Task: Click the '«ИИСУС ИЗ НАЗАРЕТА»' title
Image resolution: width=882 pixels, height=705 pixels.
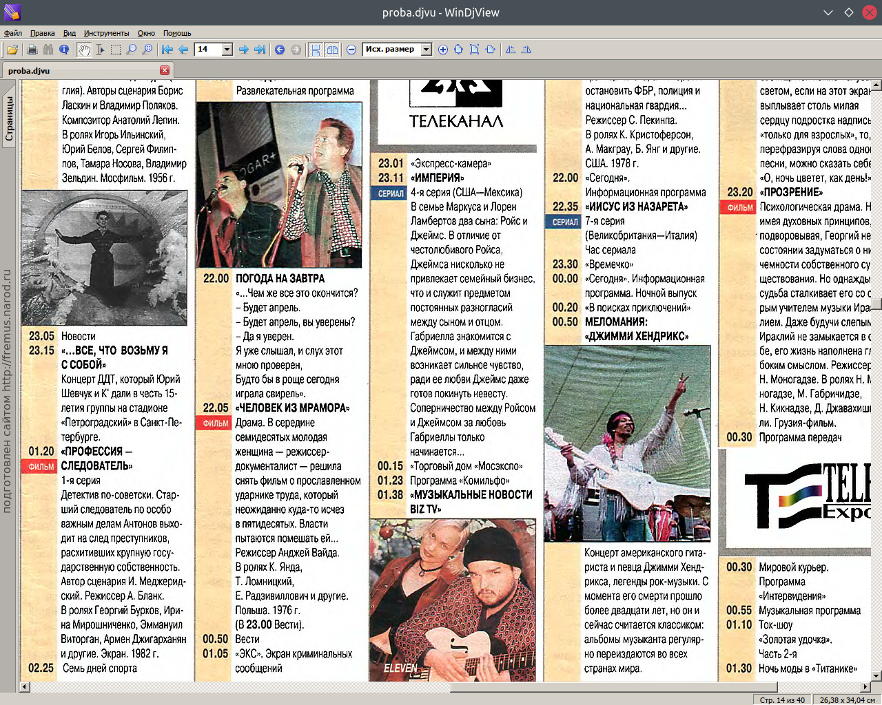Action: coord(637,207)
